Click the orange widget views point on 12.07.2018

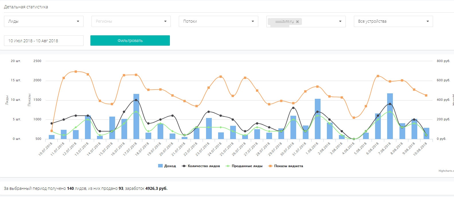76,72
